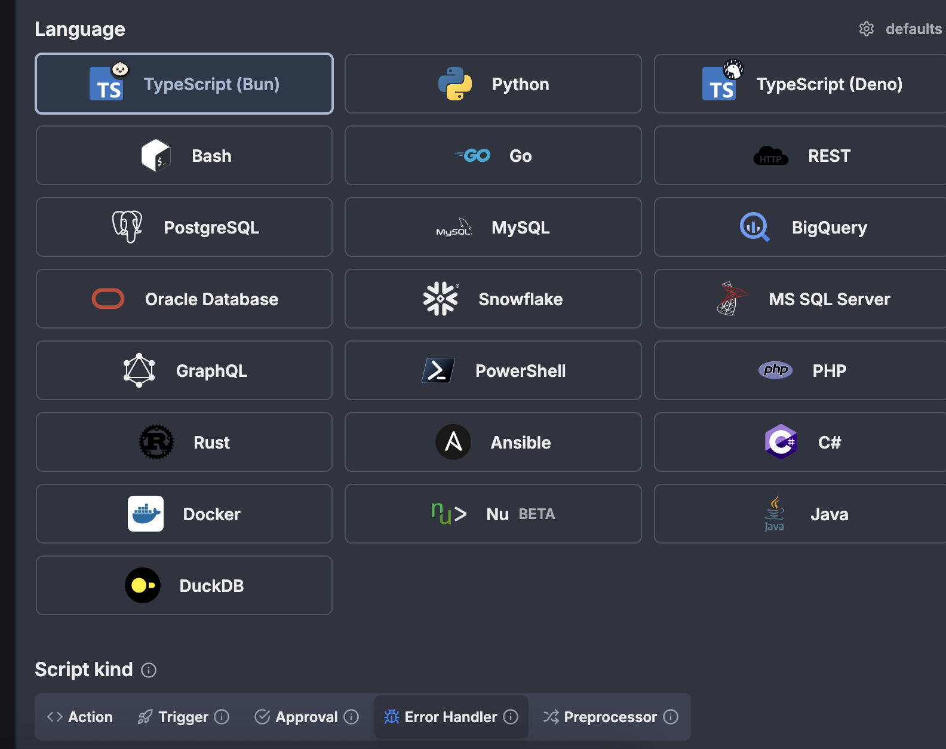The height and width of the screenshot is (749, 946).
Task: Click the purple C# hexagon icon
Action: [781, 442]
